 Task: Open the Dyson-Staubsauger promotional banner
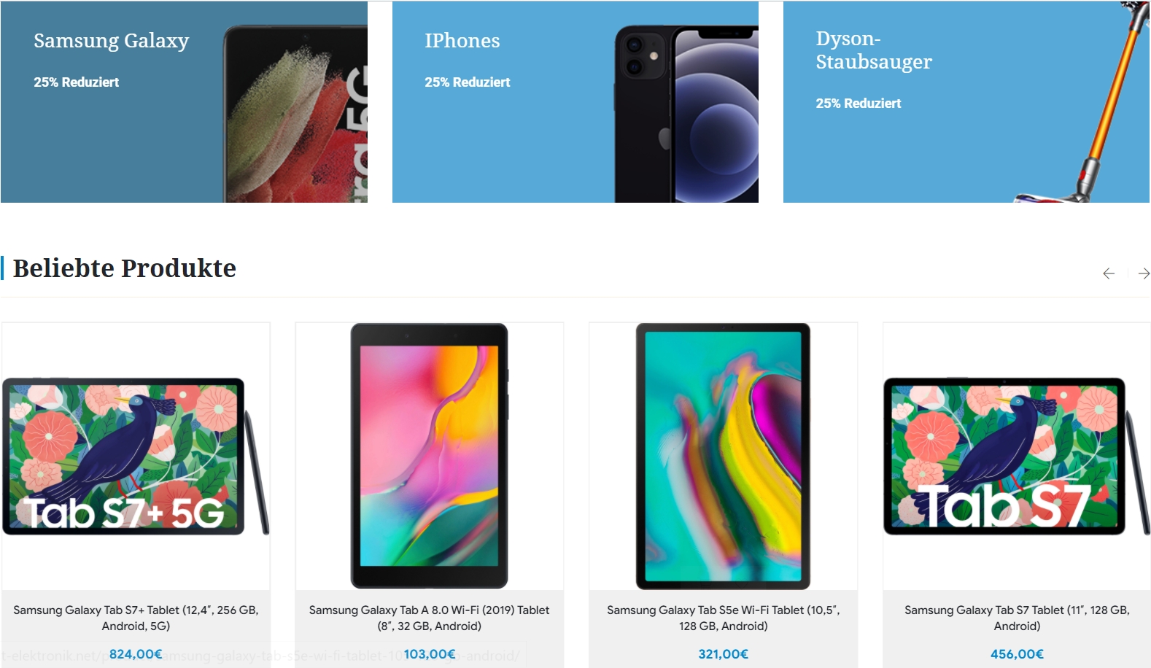click(x=966, y=102)
